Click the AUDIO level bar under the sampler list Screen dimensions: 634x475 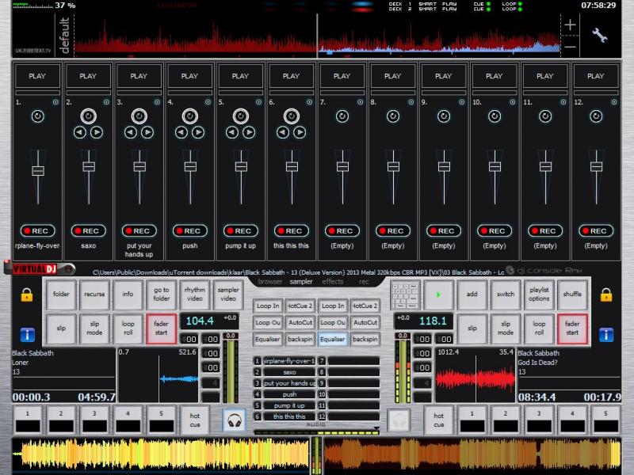pos(316,432)
